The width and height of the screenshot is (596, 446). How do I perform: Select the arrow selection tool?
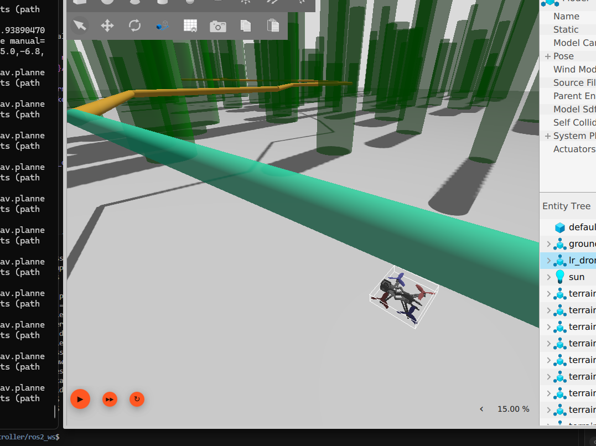[x=79, y=25]
